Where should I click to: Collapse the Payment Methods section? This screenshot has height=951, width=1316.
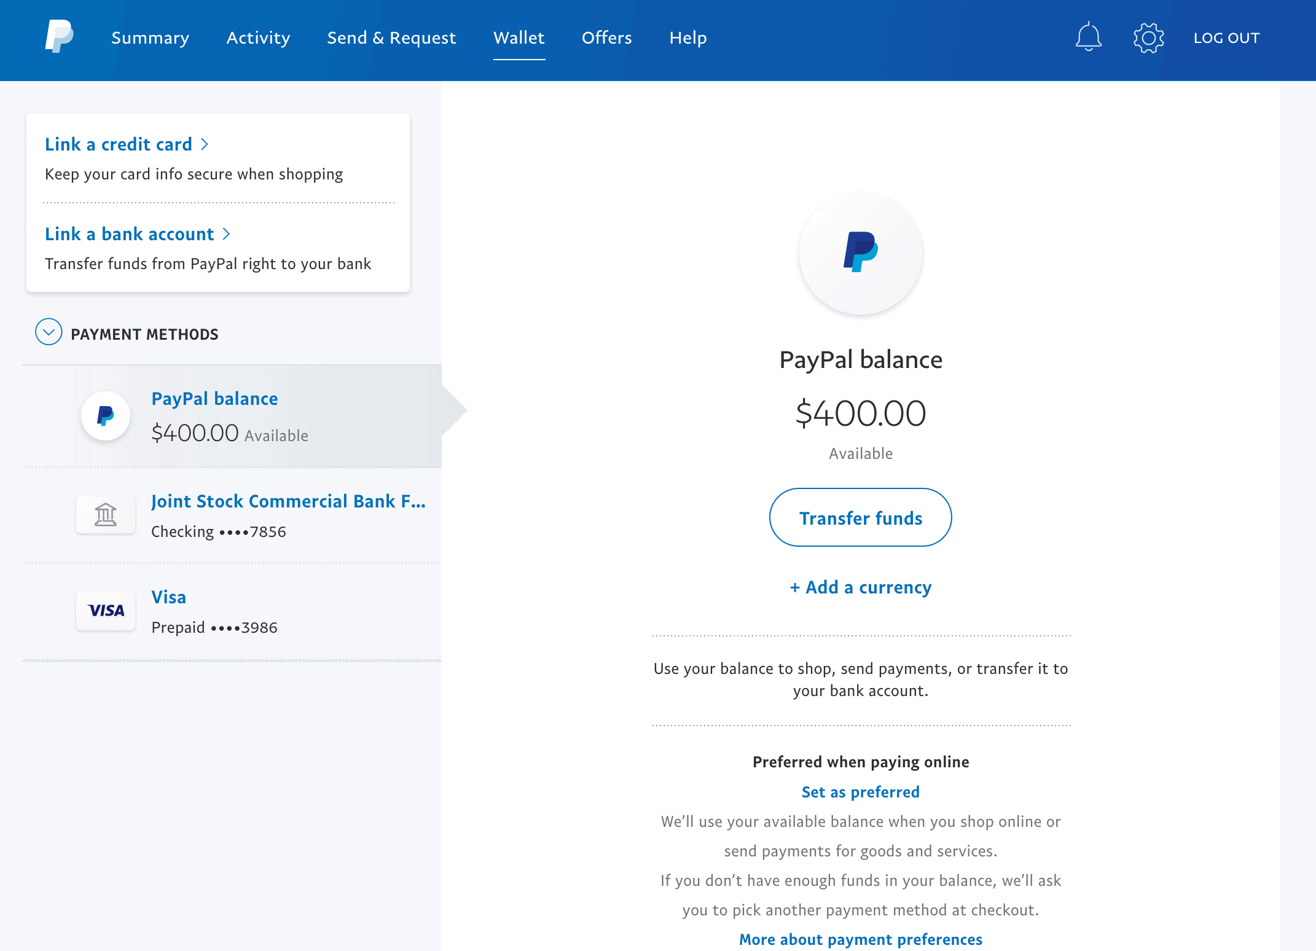48,332
